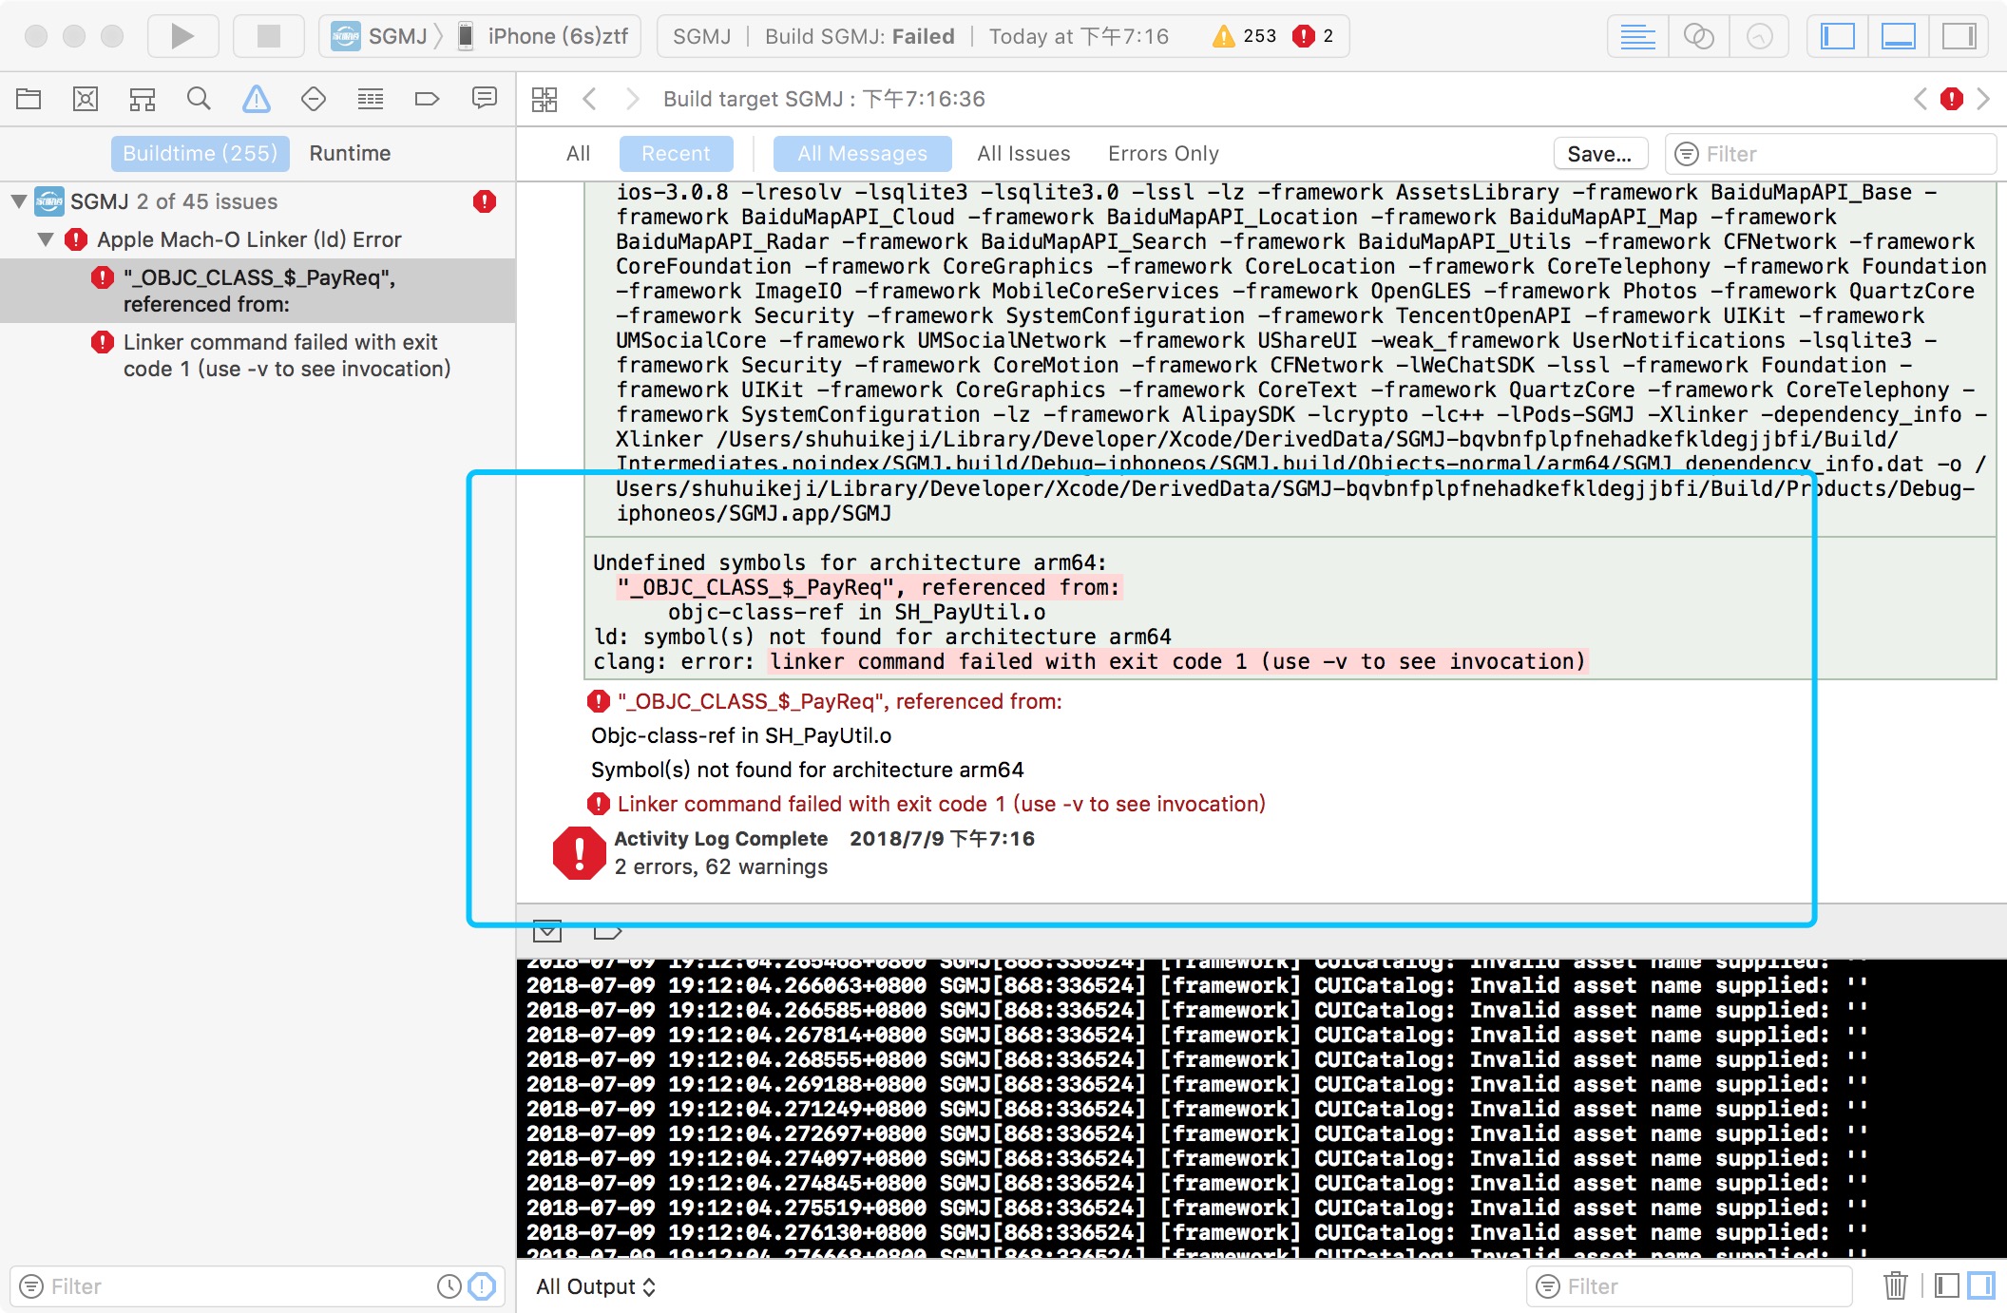This screenshot has width=2007, height=1313.
Task: Toggle the Utilities inspector panel
Action: click(x=1959, y=36)
